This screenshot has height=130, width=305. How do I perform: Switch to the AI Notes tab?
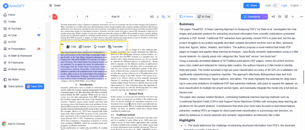[x=186, y=17]
